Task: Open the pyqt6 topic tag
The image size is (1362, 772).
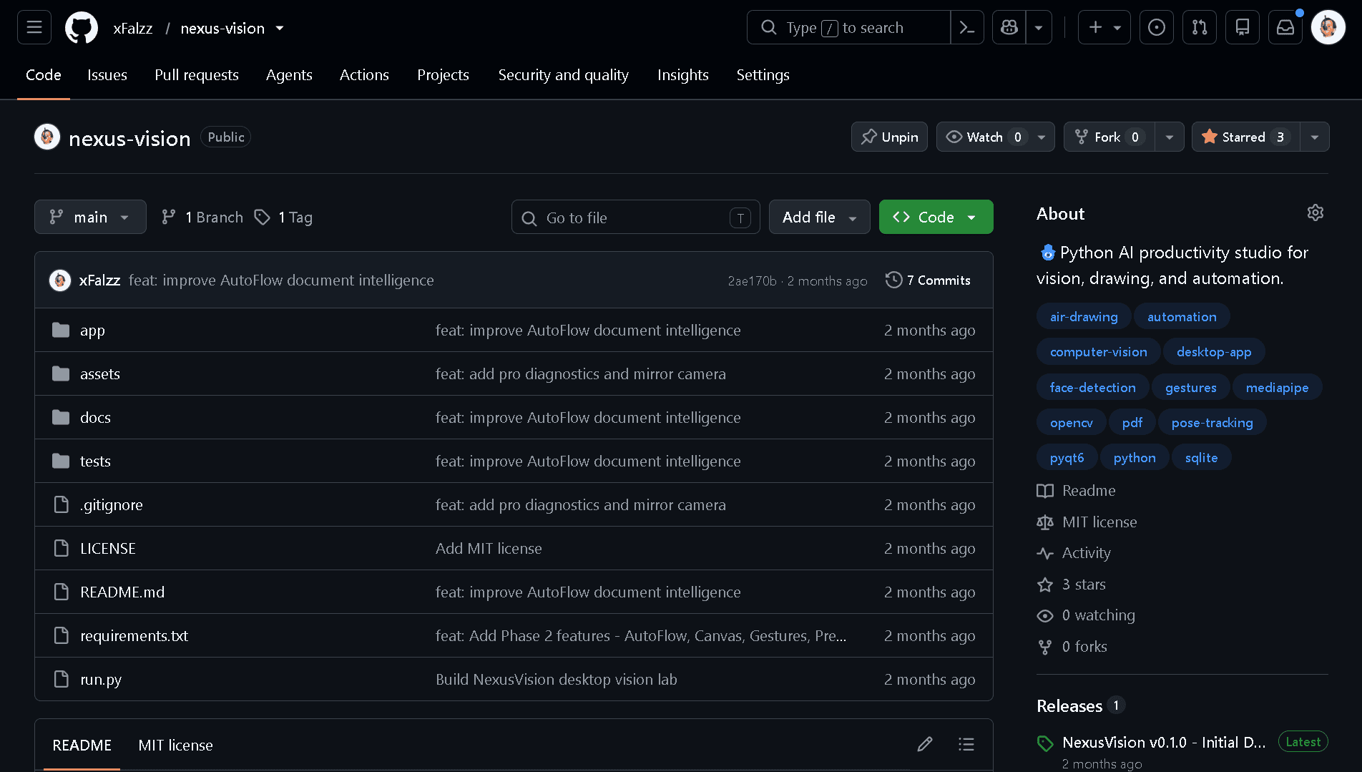Action: pyautogui.click(x=1067, y=458)
